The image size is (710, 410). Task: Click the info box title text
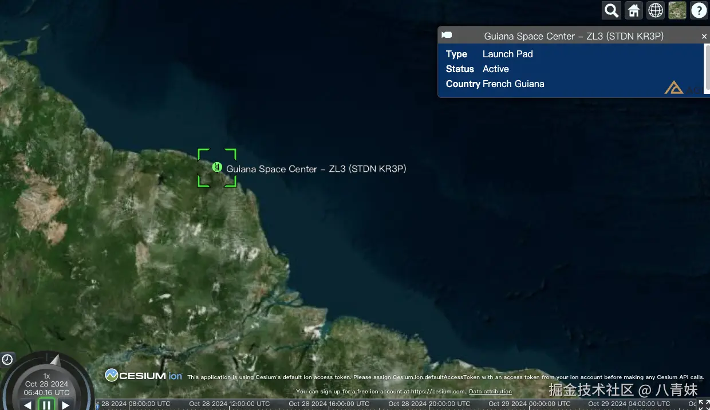574,36
